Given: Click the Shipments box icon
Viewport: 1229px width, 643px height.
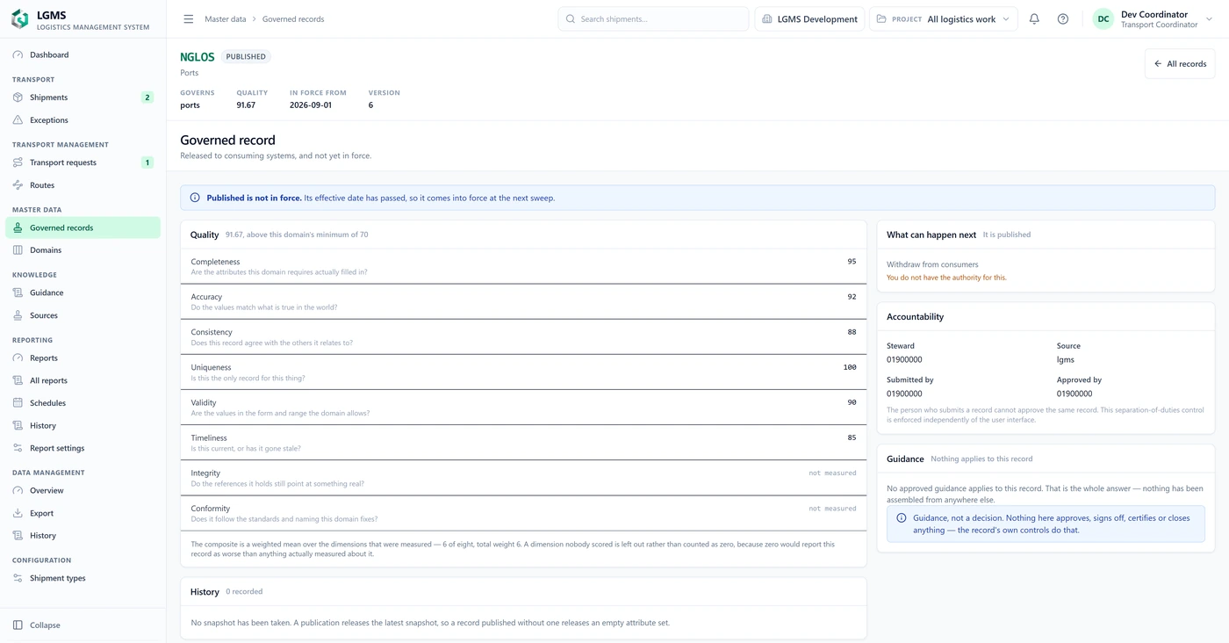Looking at the screenshot, I should tap(18, 98).
